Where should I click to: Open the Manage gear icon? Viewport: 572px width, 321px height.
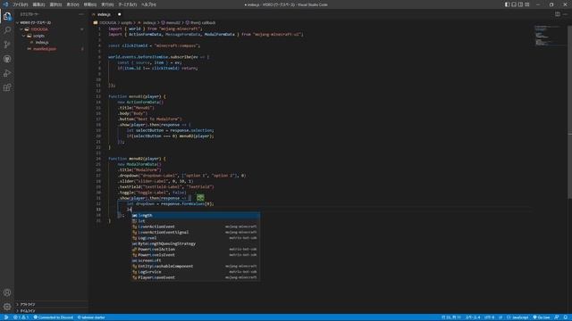(7, 307)
